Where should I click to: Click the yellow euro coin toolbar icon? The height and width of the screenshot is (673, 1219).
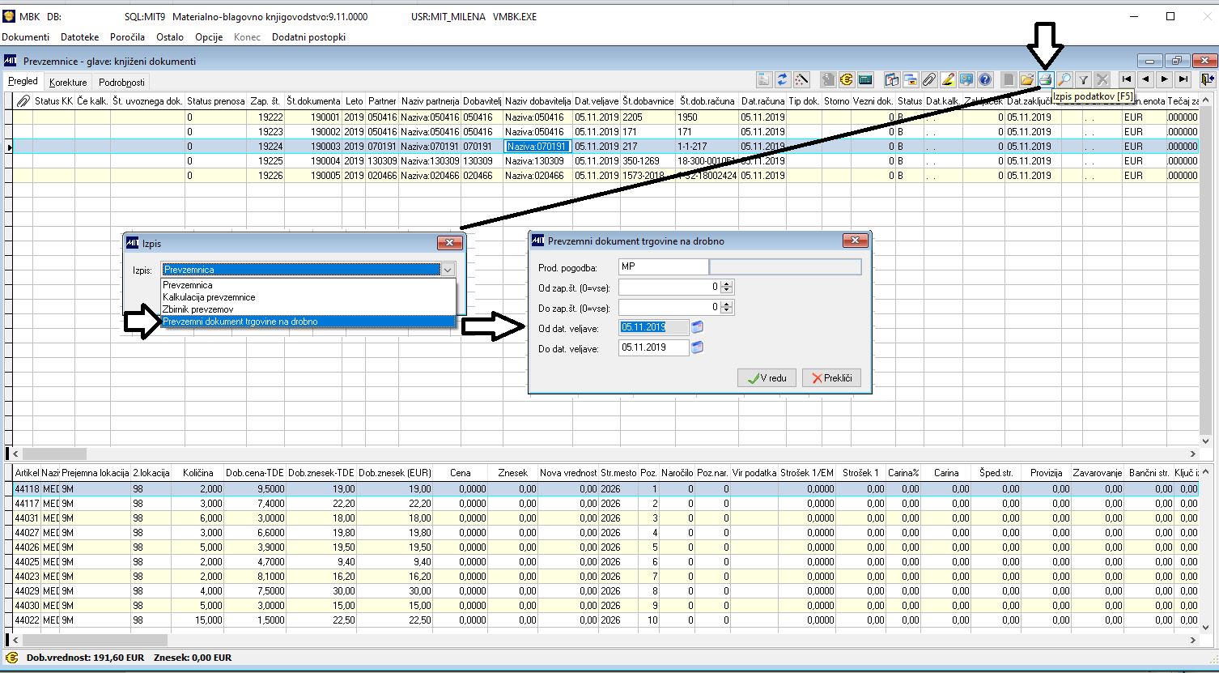click(846, 79)
